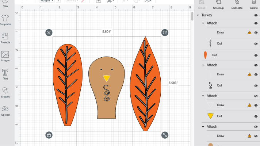260x146 pixels.
Task: Collapse the third Attach group above triangle
Action: pyautogui.click(x=203, y=96)
